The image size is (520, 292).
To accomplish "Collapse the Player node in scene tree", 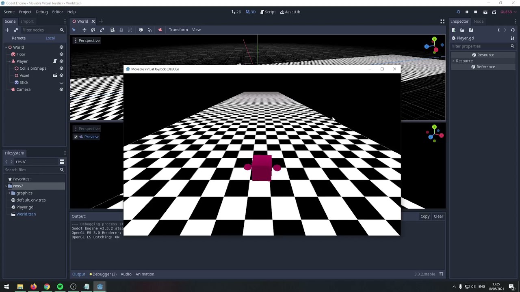I will point(9,61).
